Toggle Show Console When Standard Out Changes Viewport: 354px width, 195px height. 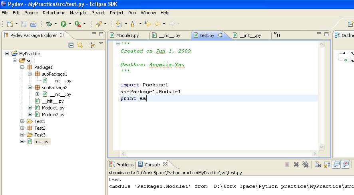tap(336, 165)
